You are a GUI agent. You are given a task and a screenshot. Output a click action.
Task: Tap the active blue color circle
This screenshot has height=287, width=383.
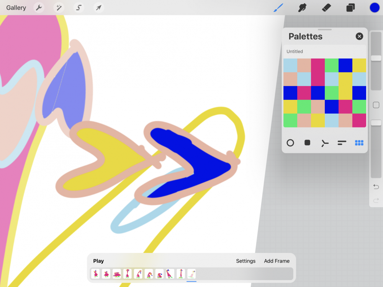pos(374,8)
